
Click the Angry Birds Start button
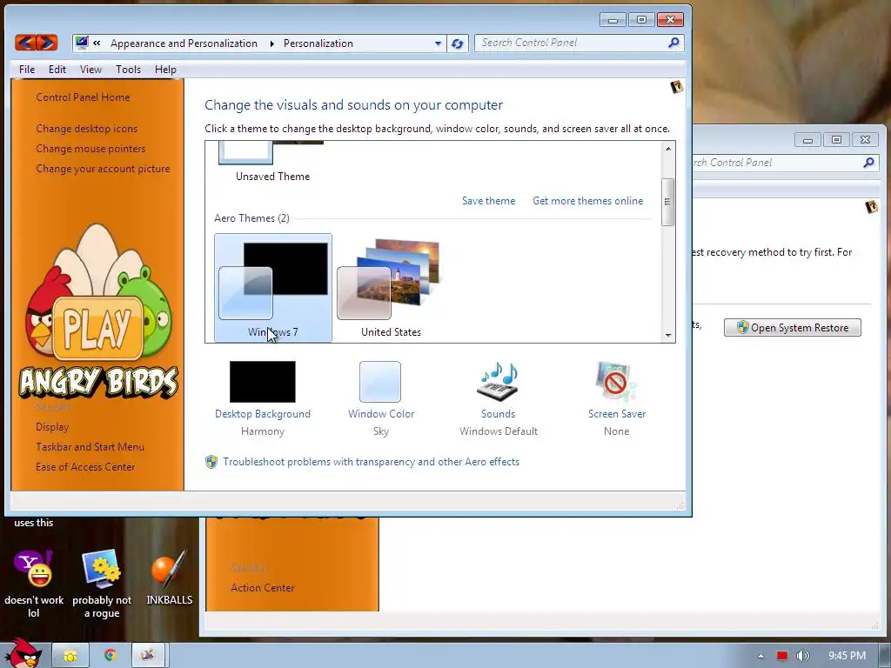pos(23,654)
